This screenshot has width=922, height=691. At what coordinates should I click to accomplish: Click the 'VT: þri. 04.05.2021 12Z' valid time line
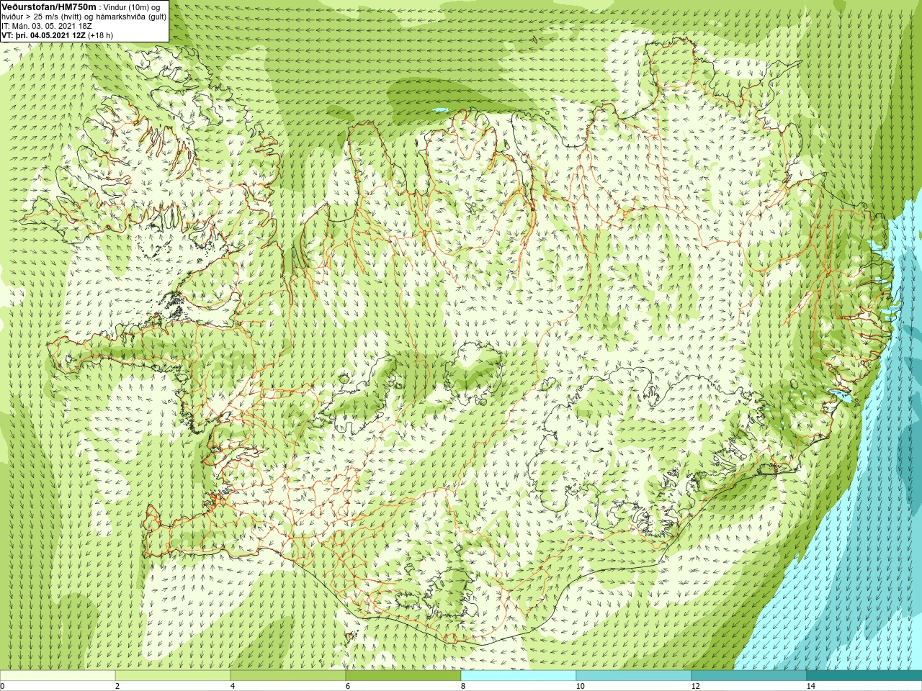point(57,35)
